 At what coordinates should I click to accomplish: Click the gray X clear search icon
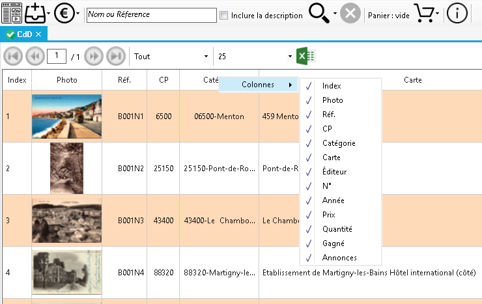[x=350, y=14]
